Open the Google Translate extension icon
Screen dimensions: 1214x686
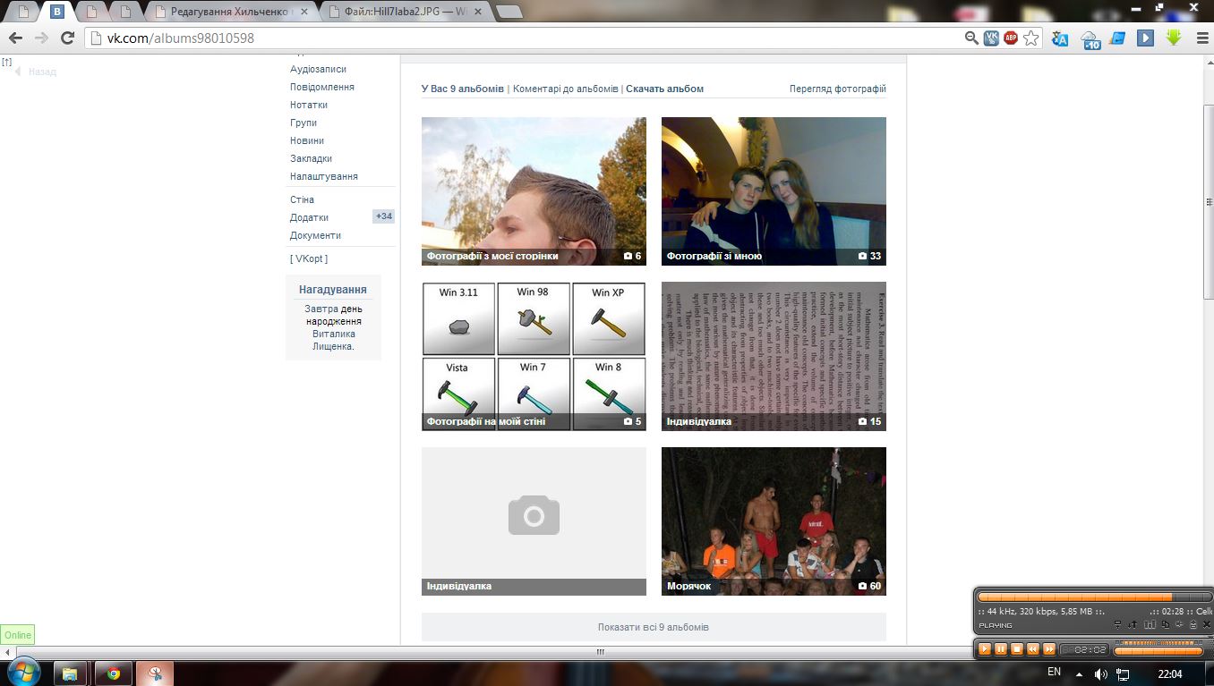pyautogui.click(x=1060, y=38)
